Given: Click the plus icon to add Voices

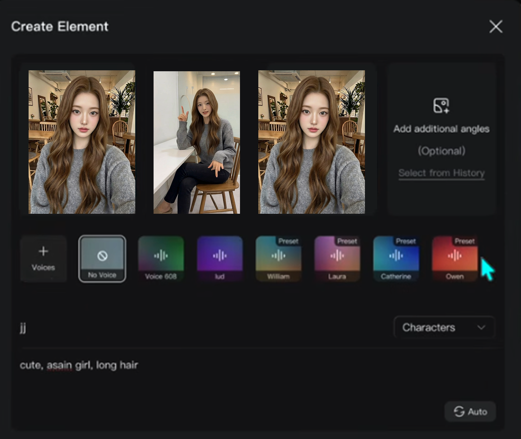Looking at the screenshot, I should tap(44, 252).
